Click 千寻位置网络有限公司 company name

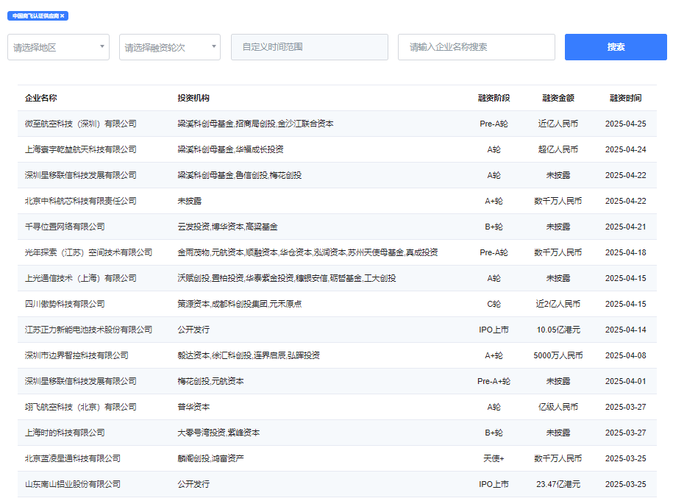(x=65, y=227)
